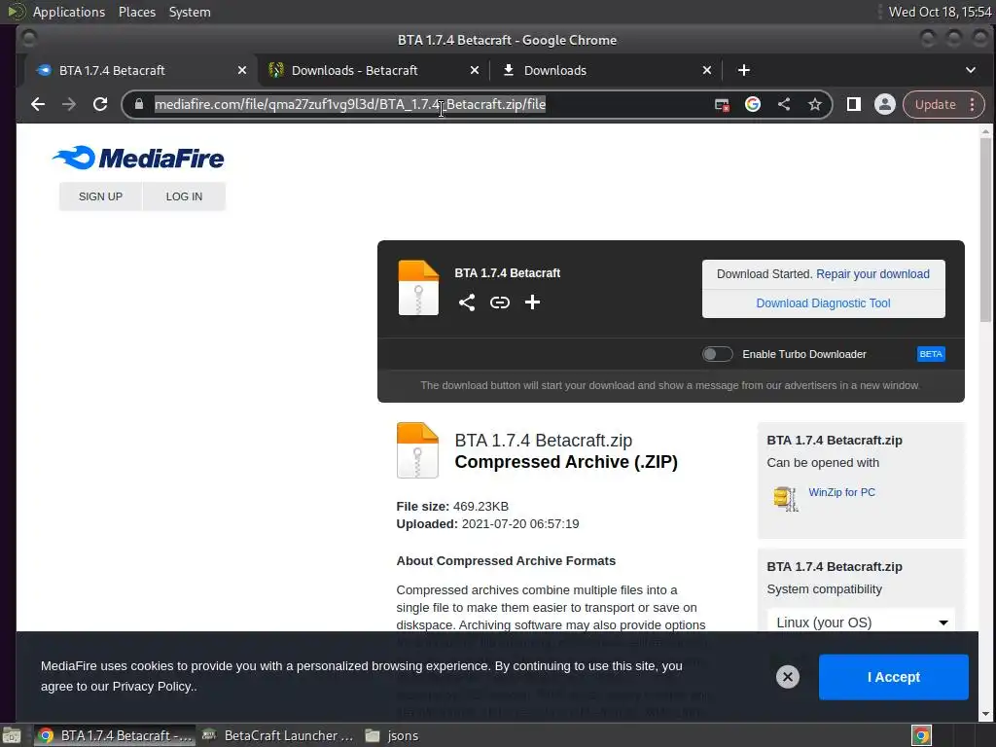Click the 'About Compressed Archive Formats' heading
The width and height of the screenshot is (996, 747).
coord(506,561)
